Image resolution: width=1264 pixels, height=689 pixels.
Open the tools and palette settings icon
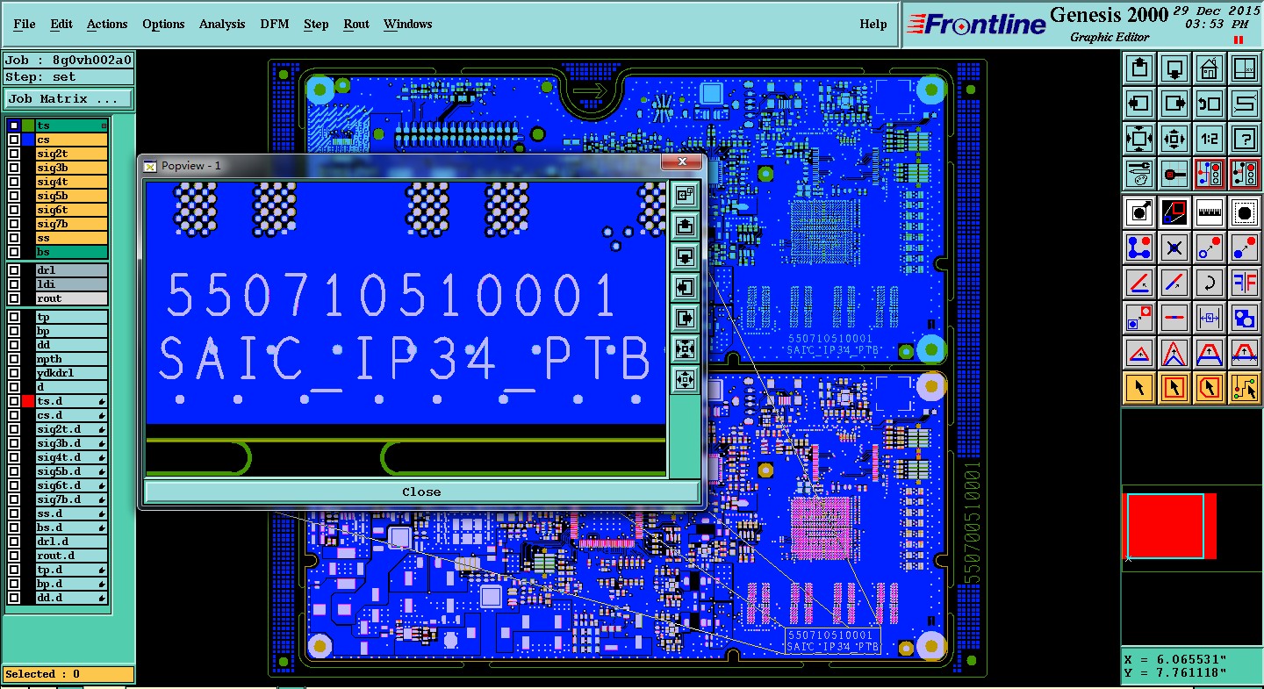(1139, 174)
